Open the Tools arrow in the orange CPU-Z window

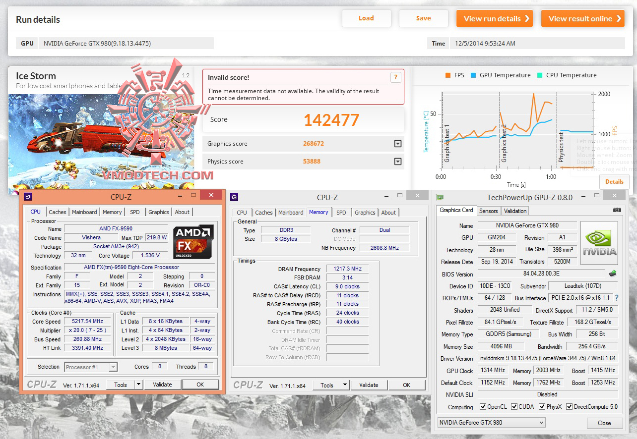pos(138,384)
